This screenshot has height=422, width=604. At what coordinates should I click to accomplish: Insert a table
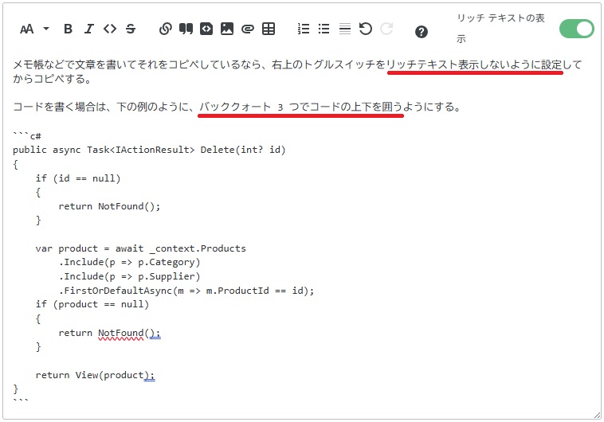[269, 29]
